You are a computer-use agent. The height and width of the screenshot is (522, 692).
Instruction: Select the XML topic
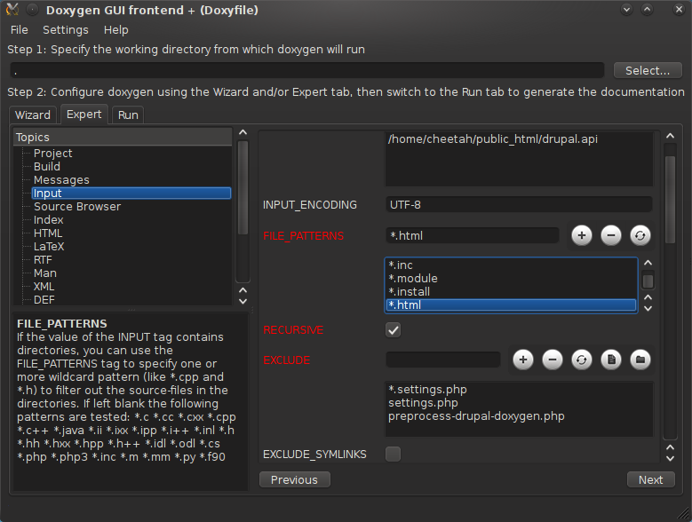[44, 286]
